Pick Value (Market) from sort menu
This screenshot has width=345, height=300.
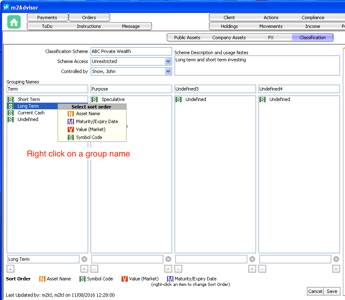tap(90, 129)
